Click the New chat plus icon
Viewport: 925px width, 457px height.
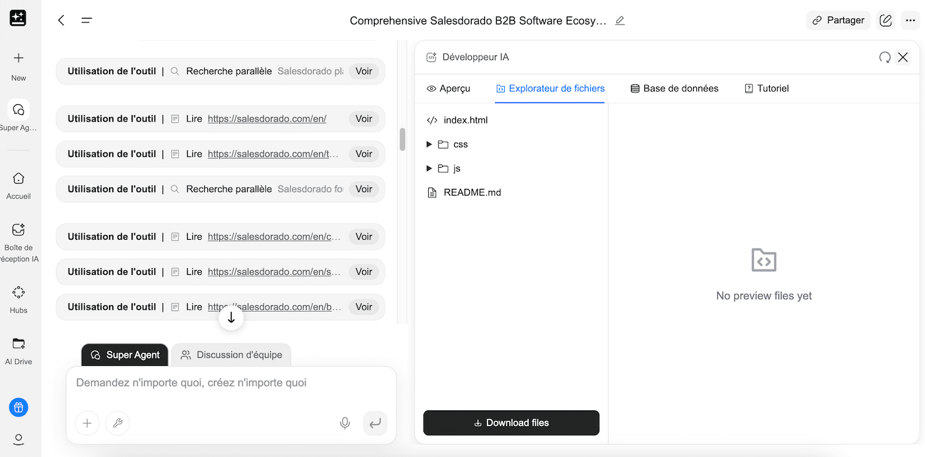(18, 59)
